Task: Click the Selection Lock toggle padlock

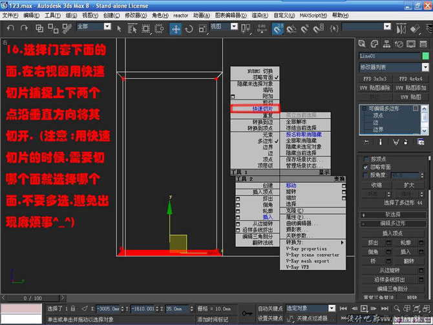Action: (73, 308)
